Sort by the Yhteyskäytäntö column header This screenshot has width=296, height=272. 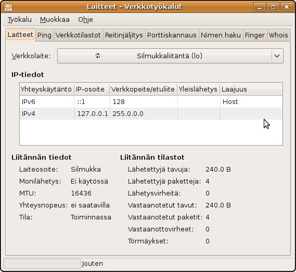pyautogui.click(x=47, y=89)
